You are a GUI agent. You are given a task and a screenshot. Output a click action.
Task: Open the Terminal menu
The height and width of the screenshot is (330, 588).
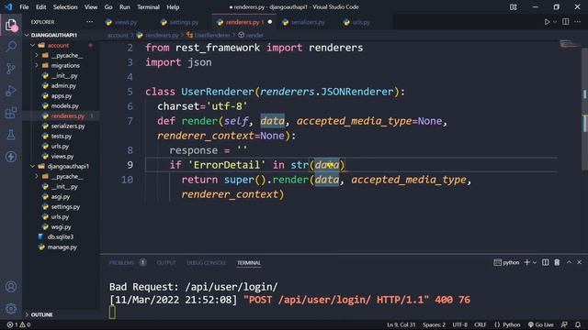point(148,7)
